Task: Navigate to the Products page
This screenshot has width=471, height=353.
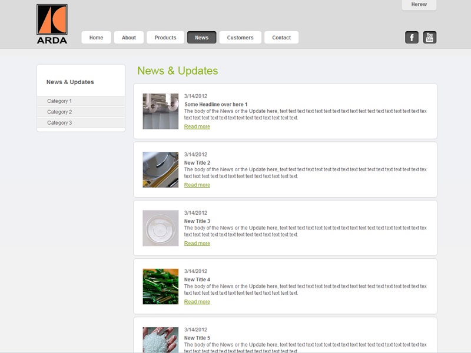Action: point(165,38)
